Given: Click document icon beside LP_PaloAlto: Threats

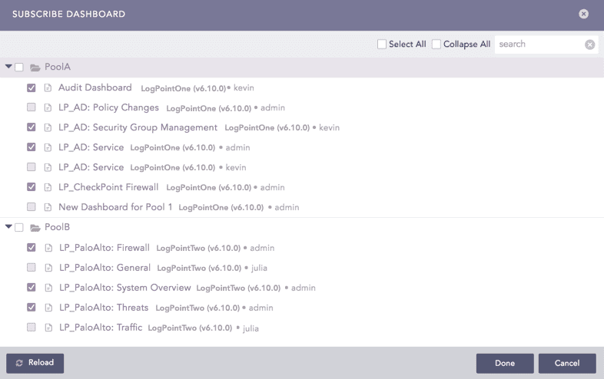Looking at the screenshot, I should pyautogui.click(x=48, y=308).
